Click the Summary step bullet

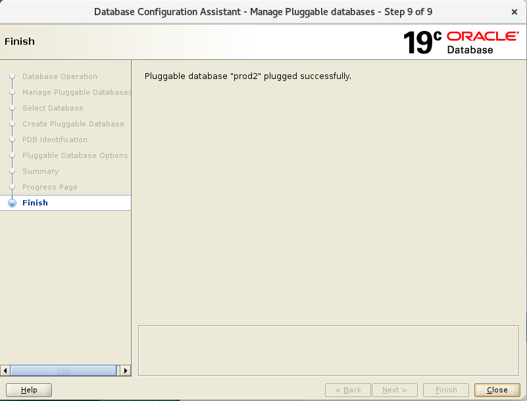pos(12,171)
